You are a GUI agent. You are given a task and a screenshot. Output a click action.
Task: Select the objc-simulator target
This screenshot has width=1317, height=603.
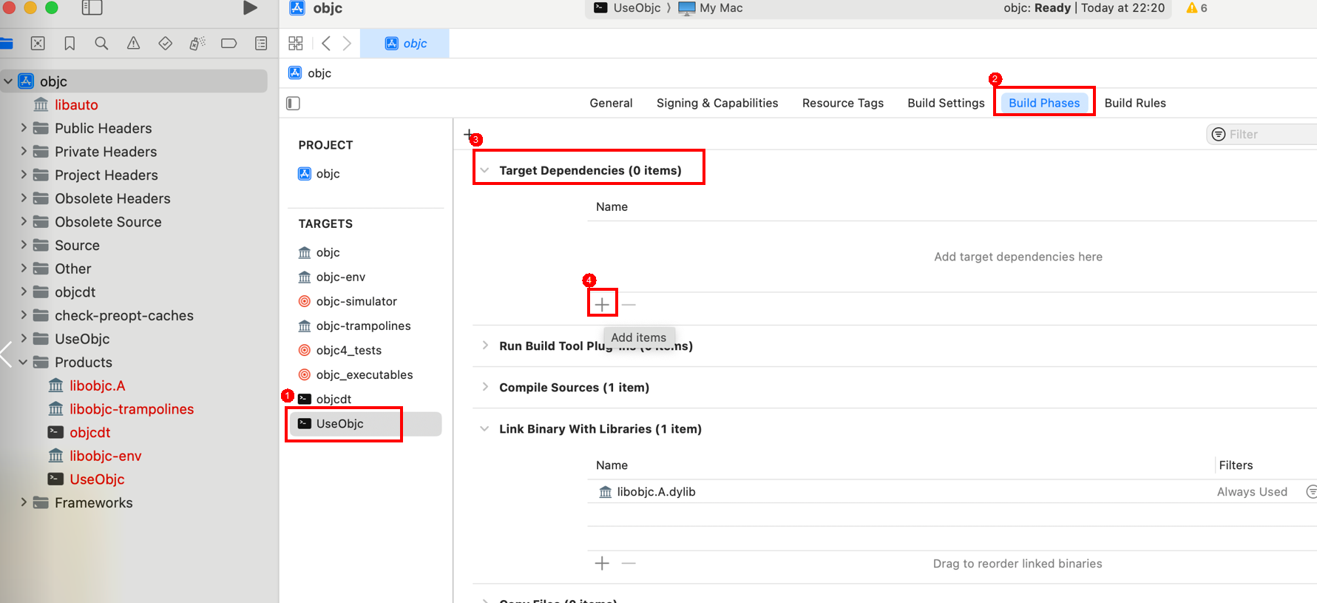pyautogui.click(x=348, y=301)
